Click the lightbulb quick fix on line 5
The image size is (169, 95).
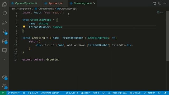(24, 27)
